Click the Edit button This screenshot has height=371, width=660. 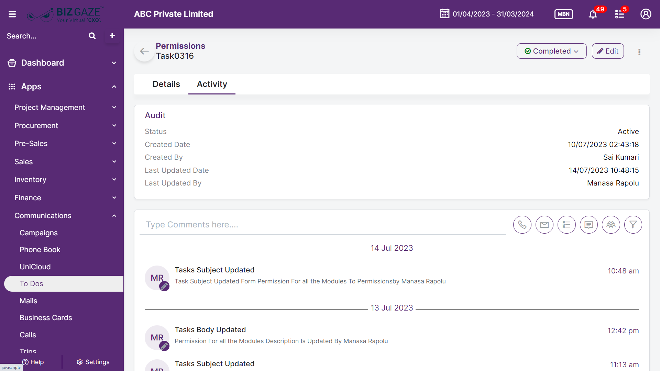pos(608,51)
